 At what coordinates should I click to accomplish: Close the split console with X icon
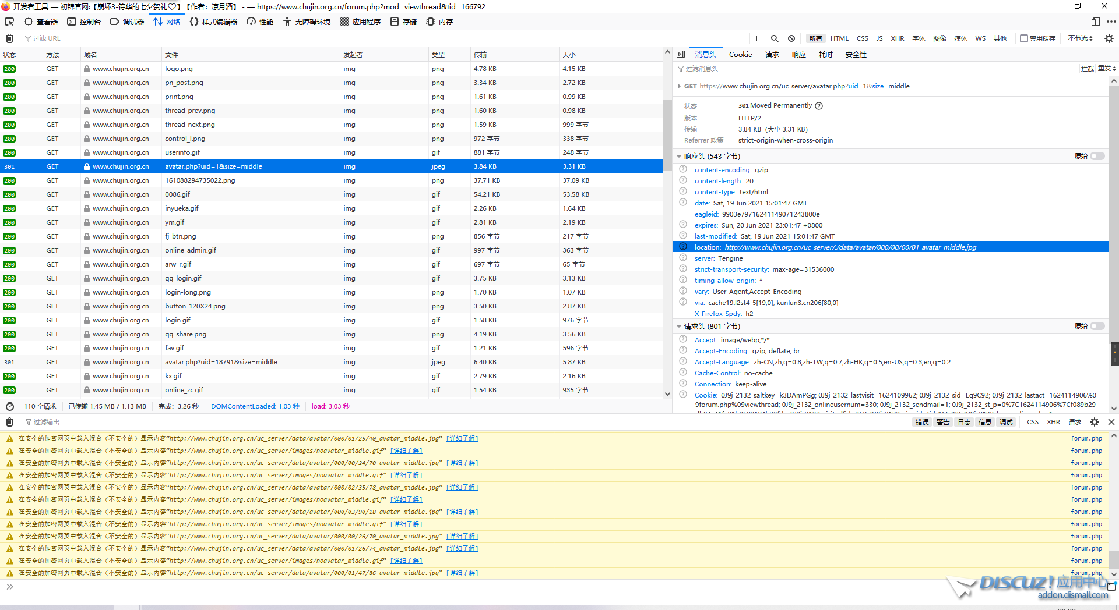pyautogui.click(x=1111, y=422)
